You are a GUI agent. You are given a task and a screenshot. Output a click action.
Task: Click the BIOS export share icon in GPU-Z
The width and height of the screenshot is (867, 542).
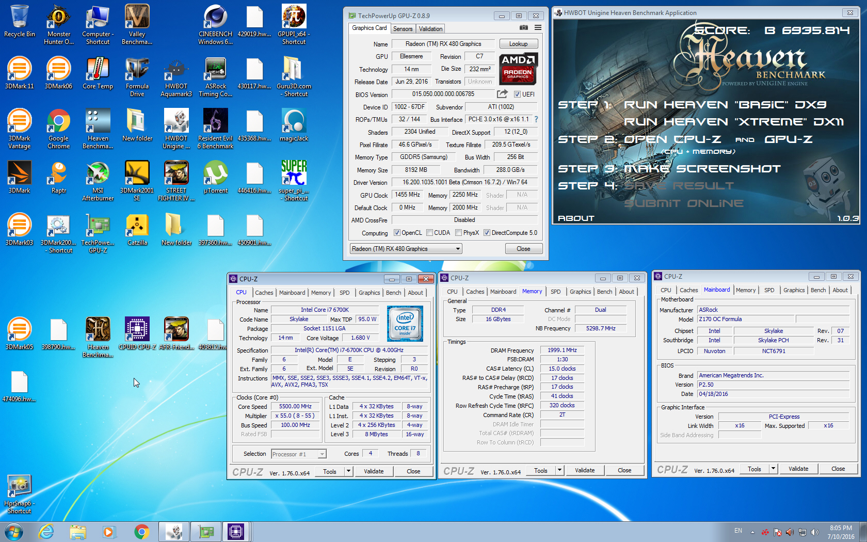tap(502, 94)
